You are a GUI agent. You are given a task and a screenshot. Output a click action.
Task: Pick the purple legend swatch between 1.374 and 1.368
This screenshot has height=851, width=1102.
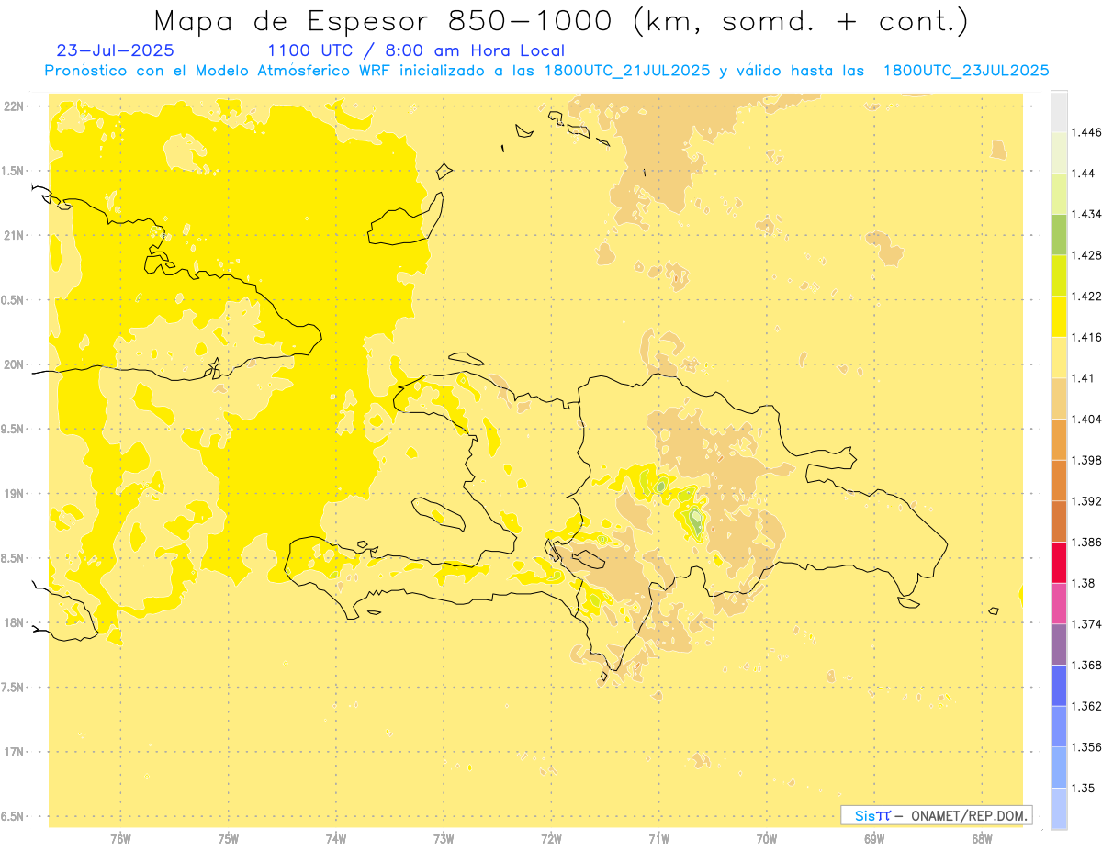click(x=1059, y=644)
